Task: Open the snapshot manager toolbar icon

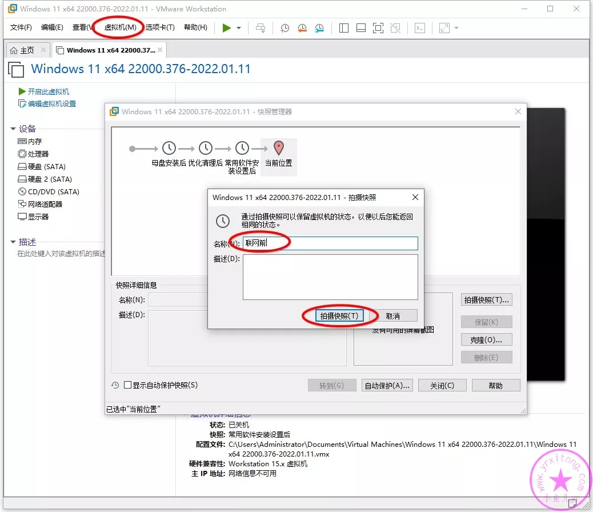Action: (x=319, y=27)
